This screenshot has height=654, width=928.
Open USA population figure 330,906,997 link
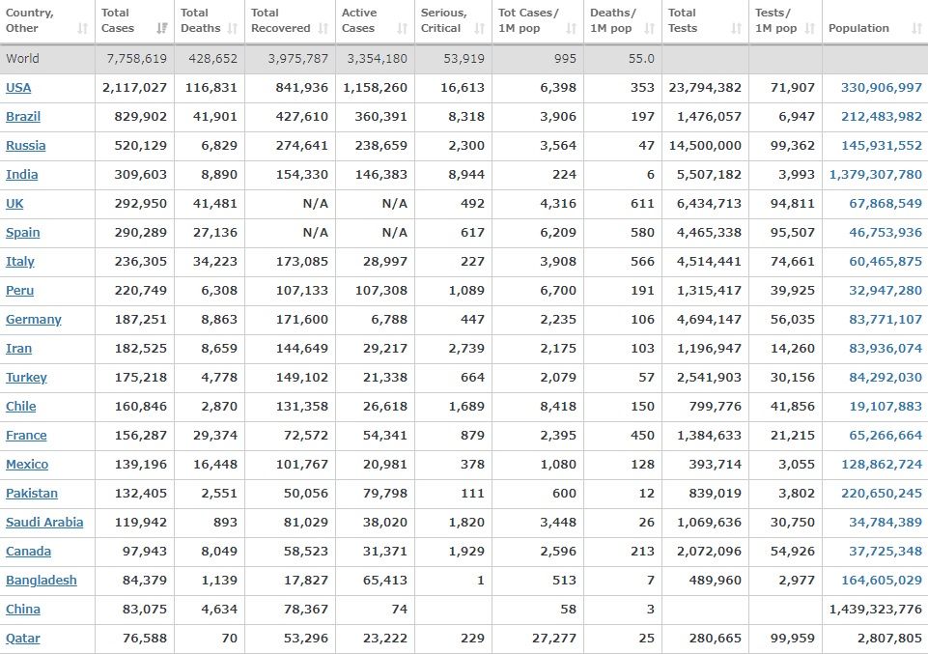click(881, 88)
